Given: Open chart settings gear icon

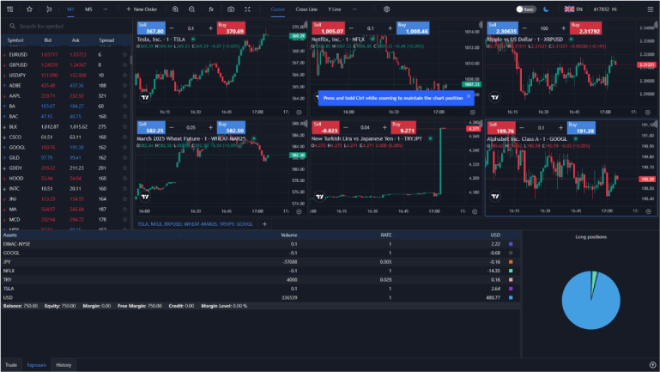Looking at the screenshot, I should [387, 9].
